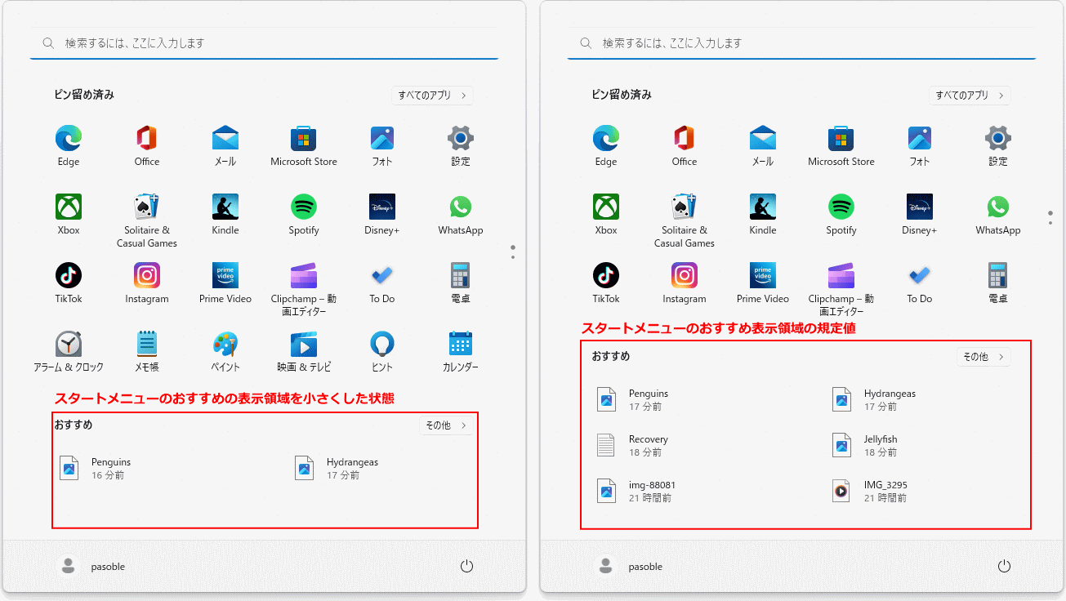Screen dimensions: 1066x601
Task: Open Microsoft Store in the left Start menu
Action: tap(304, 146)
